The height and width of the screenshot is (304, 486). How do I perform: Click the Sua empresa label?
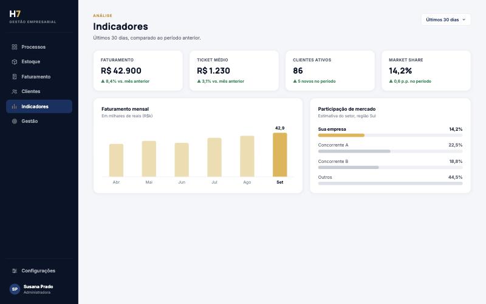pyautogui.click(x=332, y=129)
